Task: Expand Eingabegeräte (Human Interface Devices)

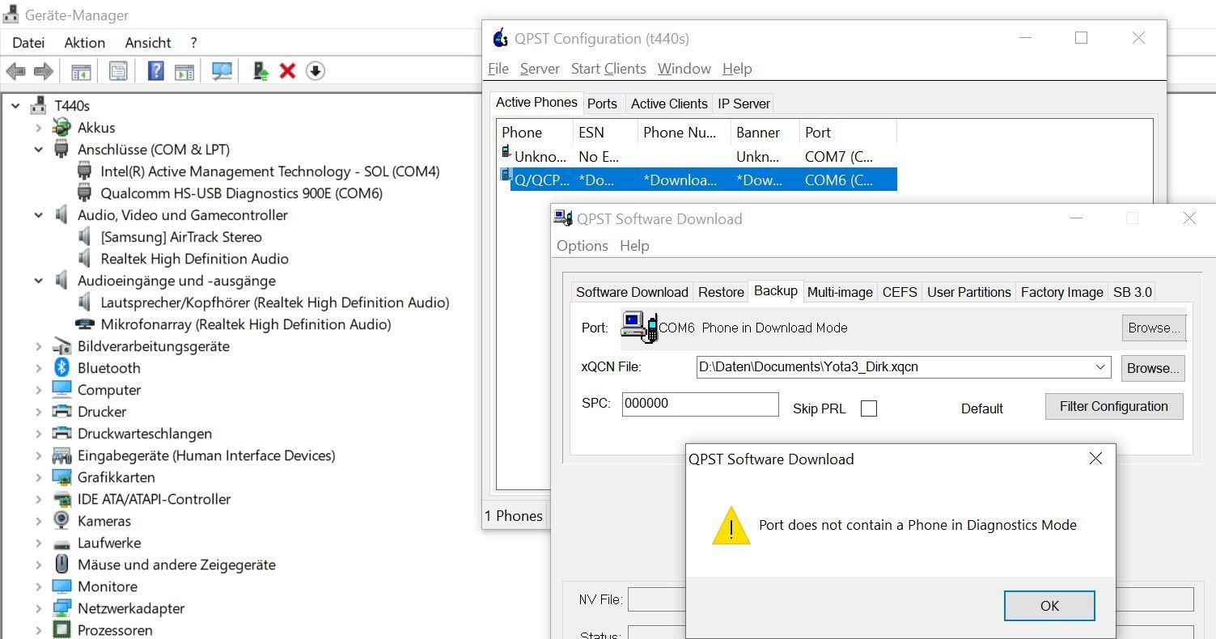Action: pyautogui.click(x=38, y=455)
